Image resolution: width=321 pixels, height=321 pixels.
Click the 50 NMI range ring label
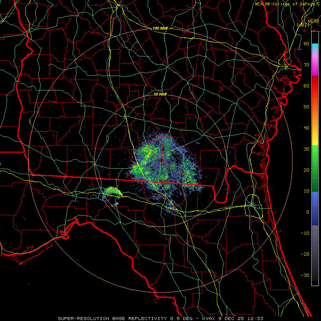[160, 94]
